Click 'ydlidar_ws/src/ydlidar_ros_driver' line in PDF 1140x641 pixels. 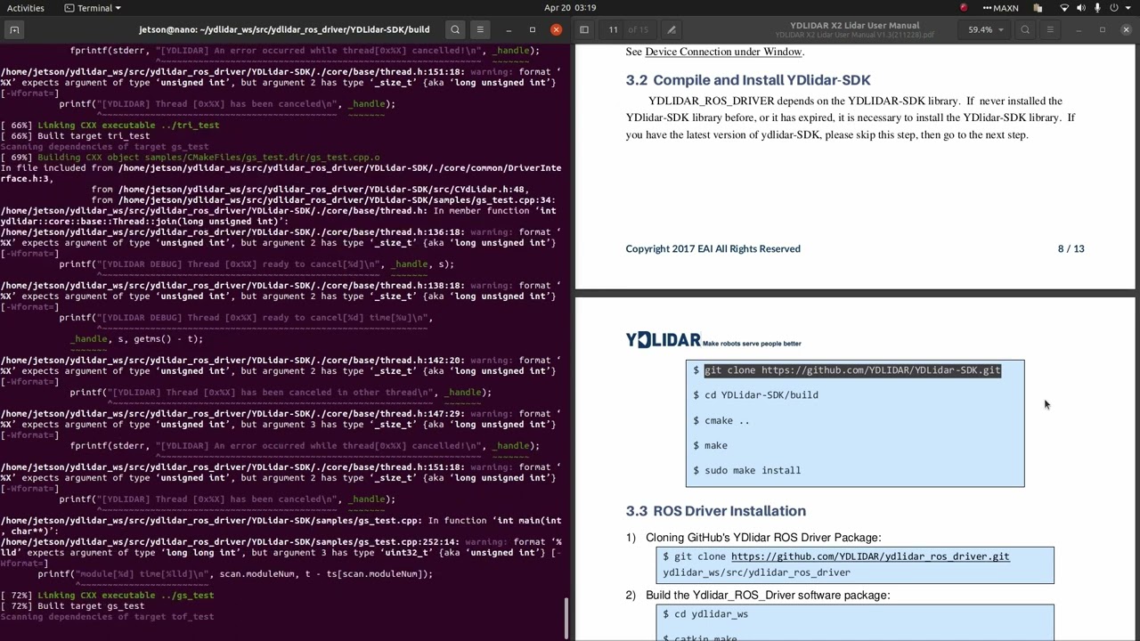pos(756,572)
